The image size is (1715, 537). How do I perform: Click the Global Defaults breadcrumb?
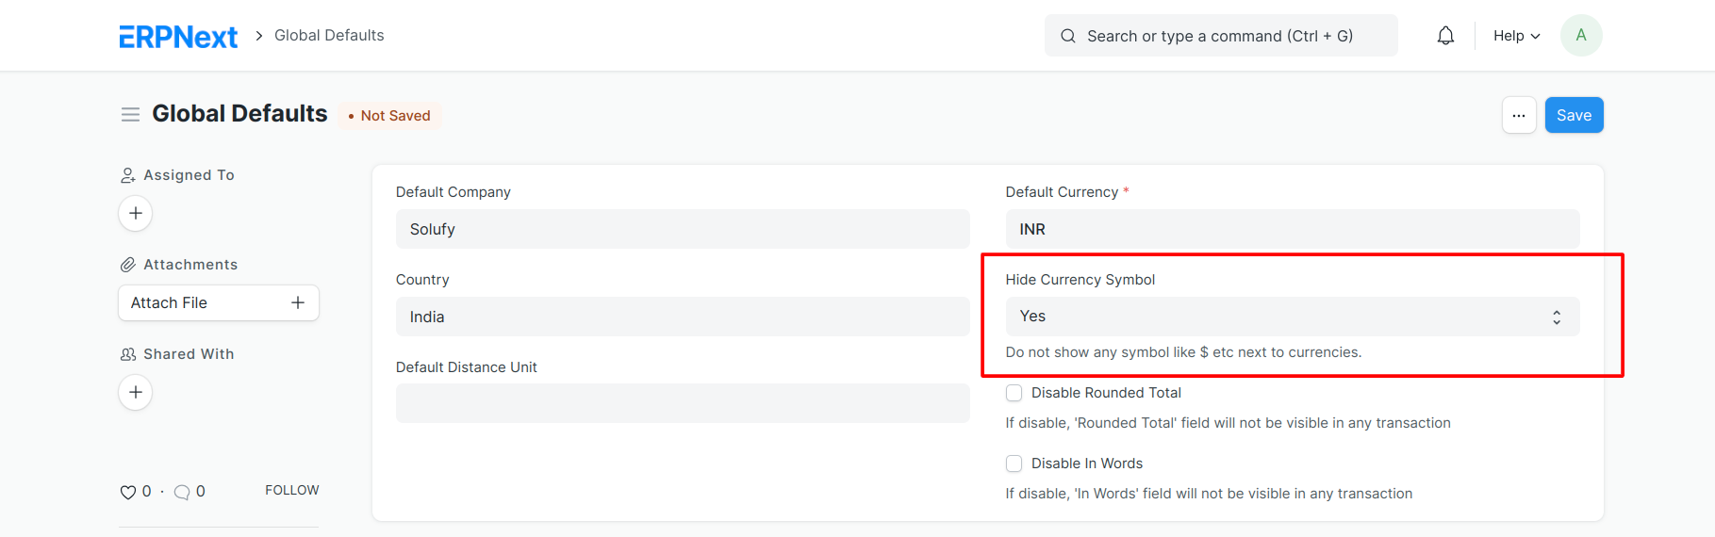pyautogui.click(x=329, y=36)
